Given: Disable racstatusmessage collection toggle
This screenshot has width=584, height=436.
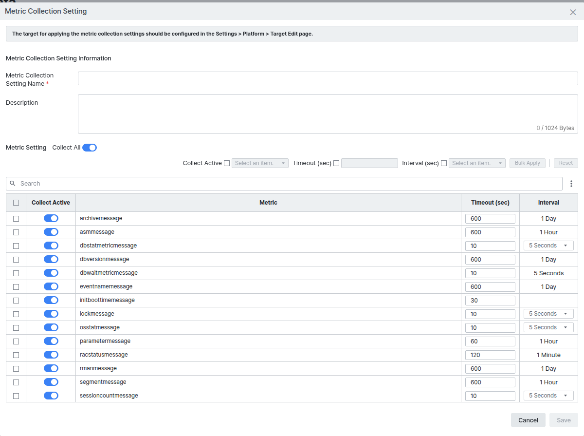Looking at the screenshot, I should [51, 355].
